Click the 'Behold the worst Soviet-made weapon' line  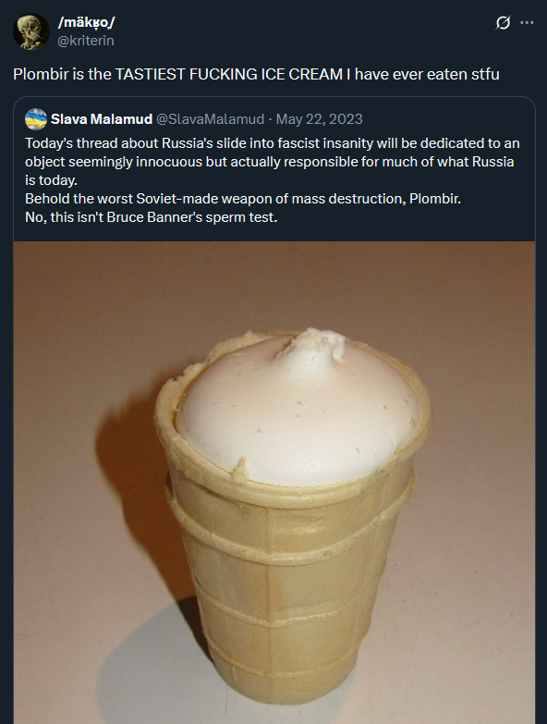[x=243, y=199]
